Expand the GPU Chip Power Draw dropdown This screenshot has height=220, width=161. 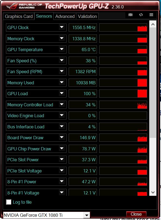62,149
